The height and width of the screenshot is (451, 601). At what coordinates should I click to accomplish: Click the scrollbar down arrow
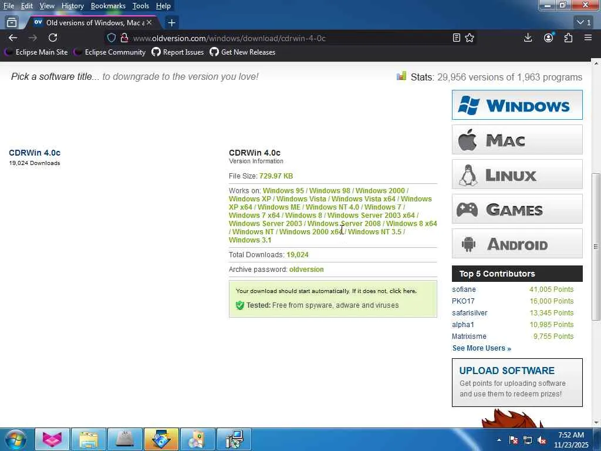[x=596, y=423]
